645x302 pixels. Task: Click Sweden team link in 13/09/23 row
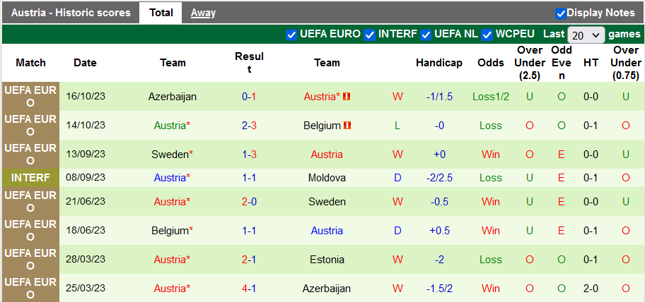pyautogui.click(x=170, y=155)
